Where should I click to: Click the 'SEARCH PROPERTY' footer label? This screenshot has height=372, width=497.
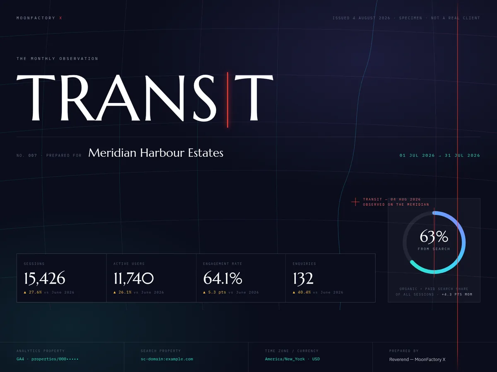click(x=161, y=351)
